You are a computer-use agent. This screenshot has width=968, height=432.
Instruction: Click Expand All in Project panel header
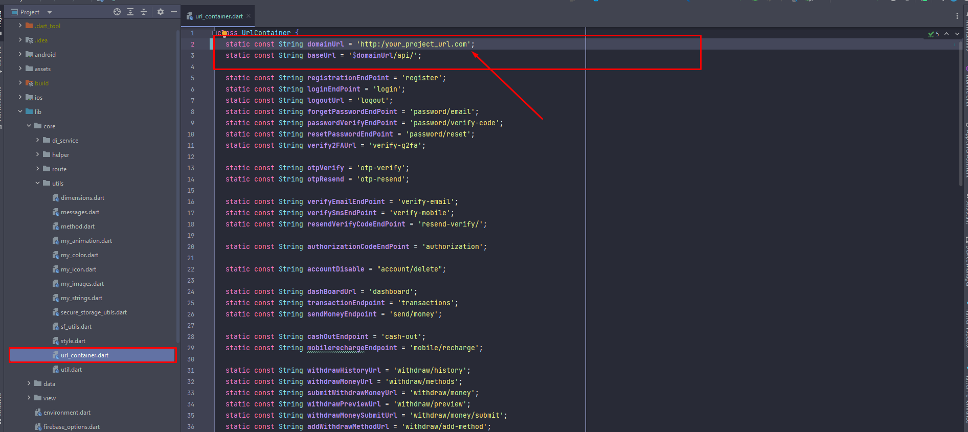130,12
